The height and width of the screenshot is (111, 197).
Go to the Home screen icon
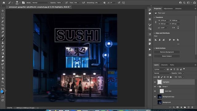(4, 3)
